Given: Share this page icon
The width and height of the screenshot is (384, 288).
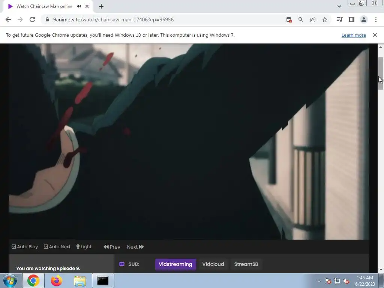Looking at the screenshot, I should [313, 19].
